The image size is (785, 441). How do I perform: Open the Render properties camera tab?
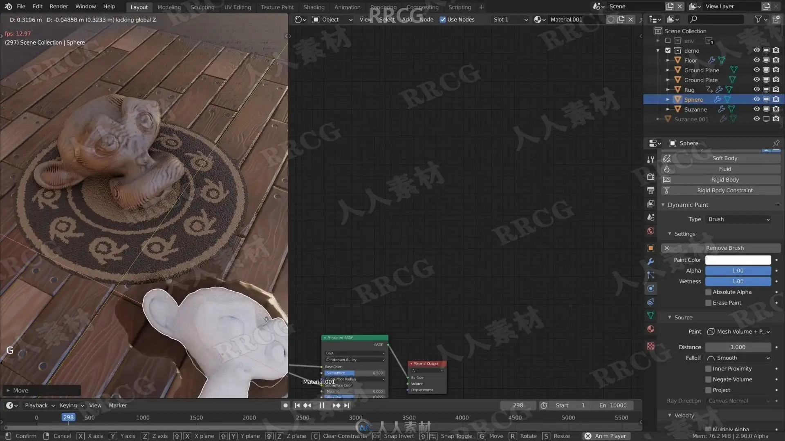[650, 177]
